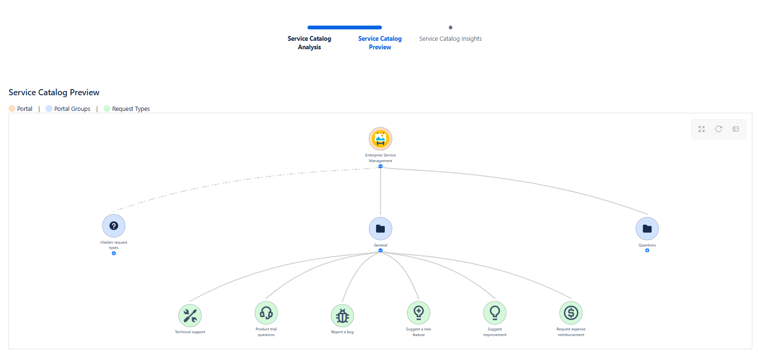Click the refresh graph icon
Screen dimensions: 758x355
(x=719, y=129)
